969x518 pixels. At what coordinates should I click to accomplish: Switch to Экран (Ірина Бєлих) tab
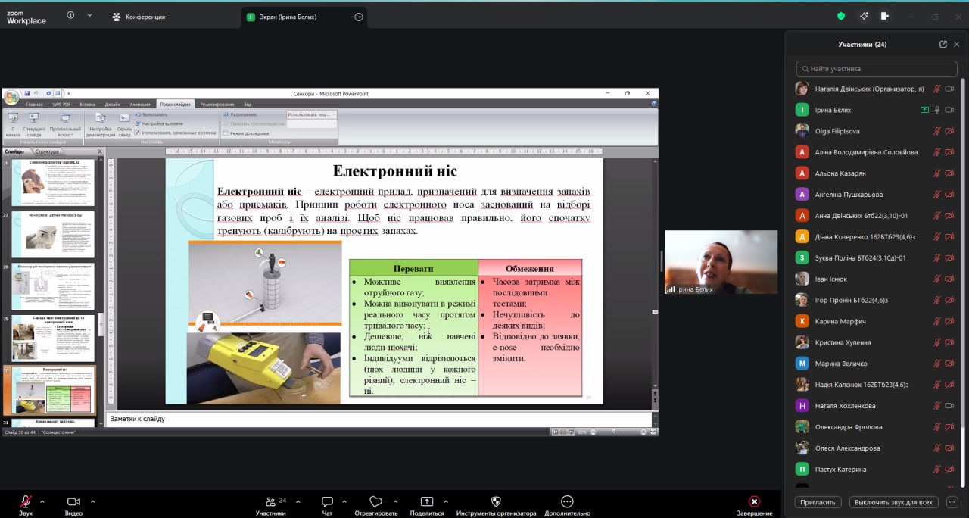[x=304, y=17]
